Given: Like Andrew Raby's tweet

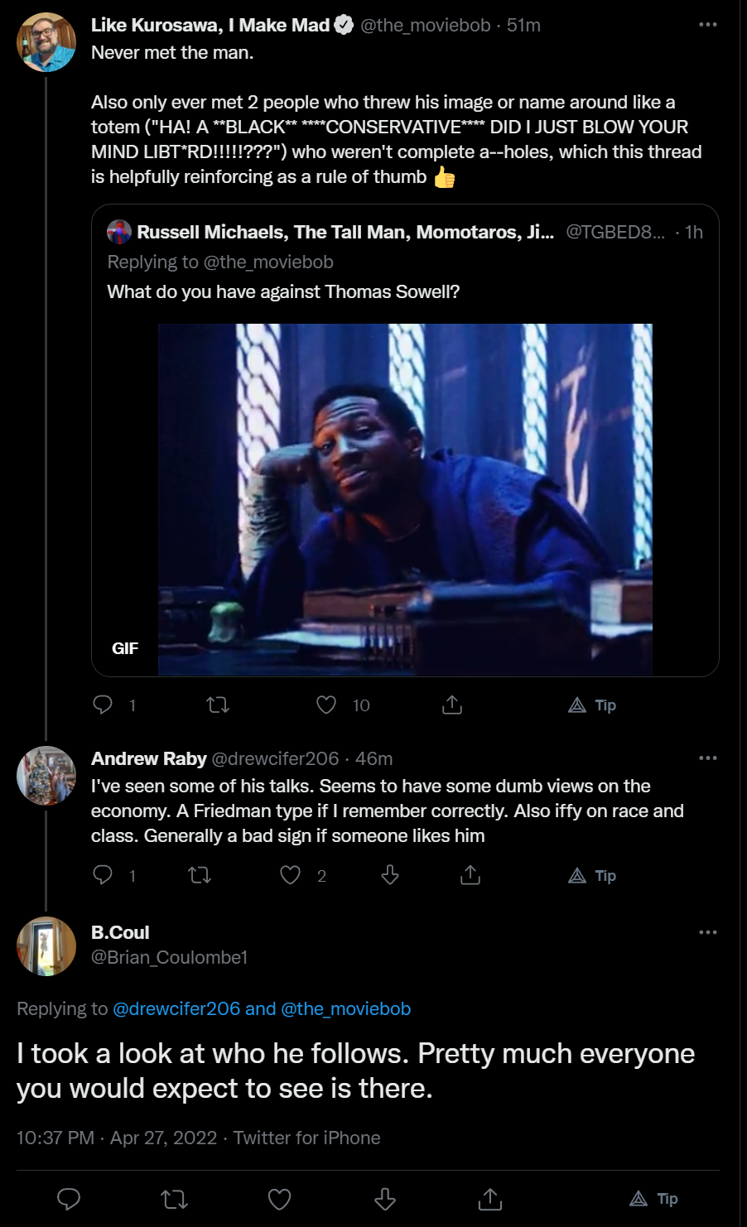Looking at the screenshot, I should point(290,875).
